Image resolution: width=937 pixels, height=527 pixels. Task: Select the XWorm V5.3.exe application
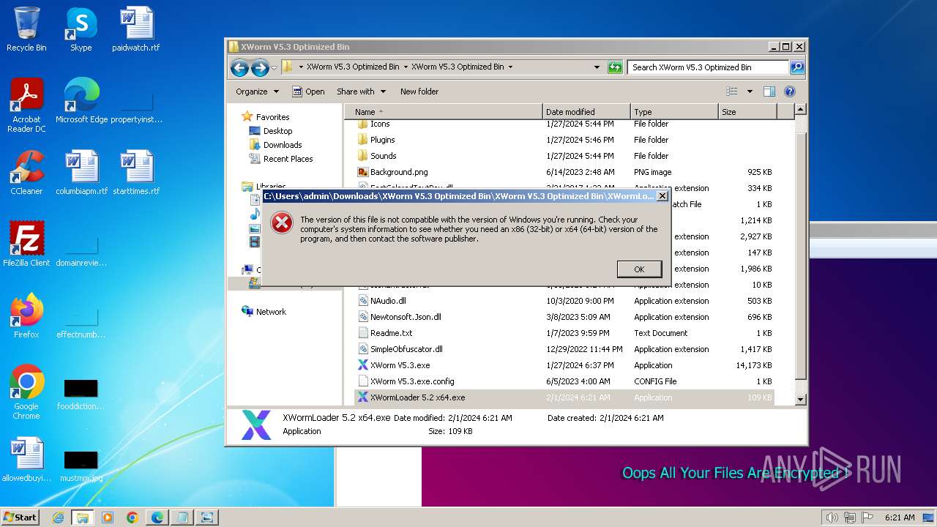(393, 365)
